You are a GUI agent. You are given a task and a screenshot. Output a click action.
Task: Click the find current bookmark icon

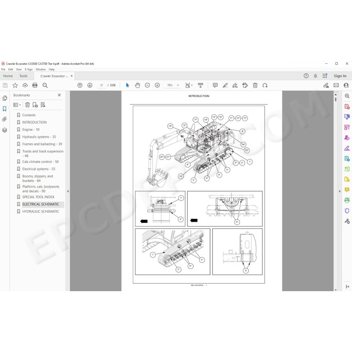point(43,105)
